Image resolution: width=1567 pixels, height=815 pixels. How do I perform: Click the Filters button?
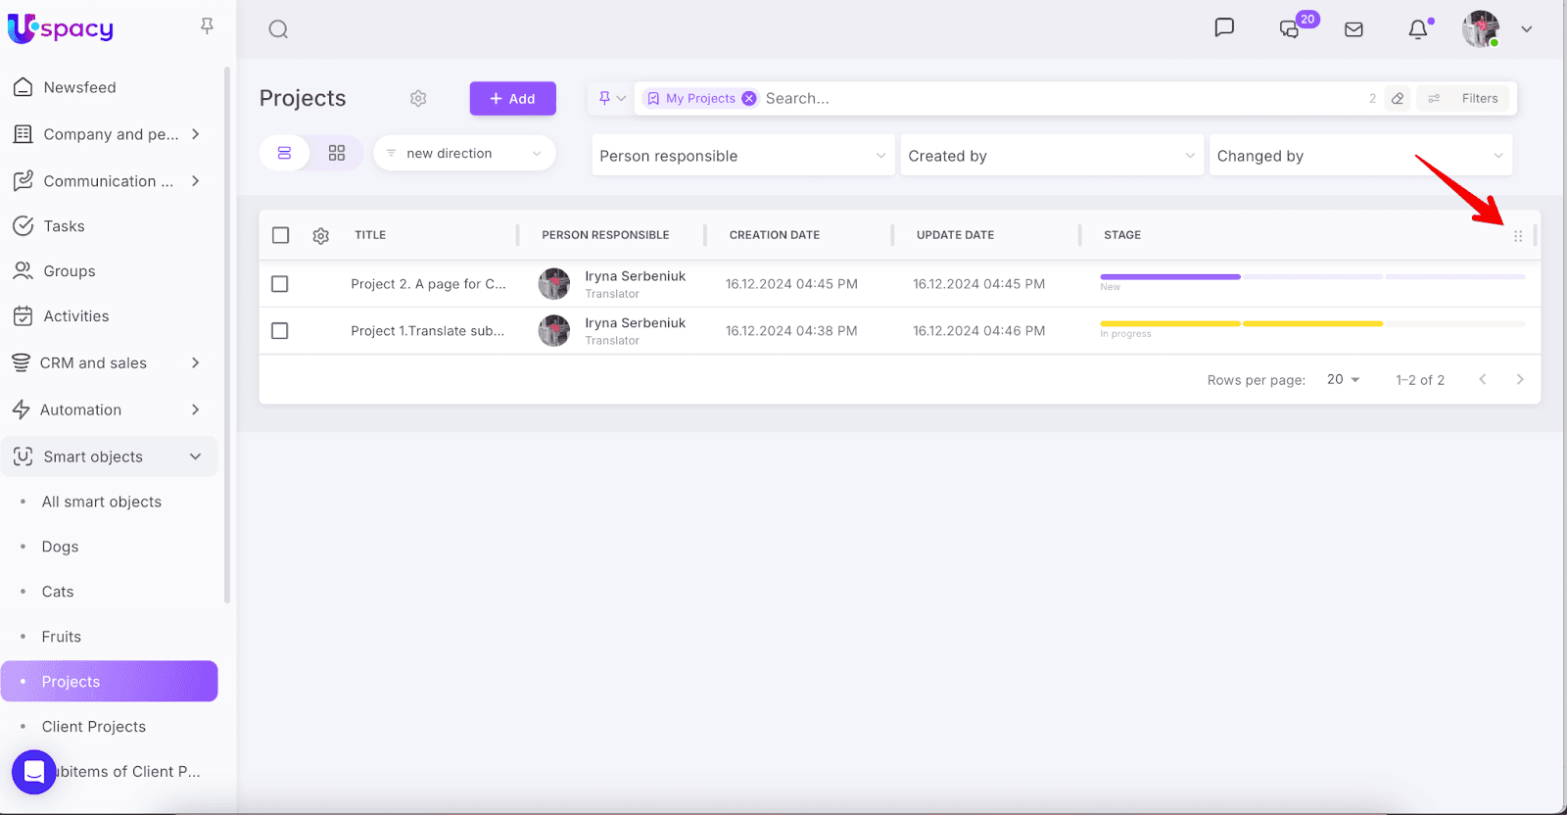1466,98
